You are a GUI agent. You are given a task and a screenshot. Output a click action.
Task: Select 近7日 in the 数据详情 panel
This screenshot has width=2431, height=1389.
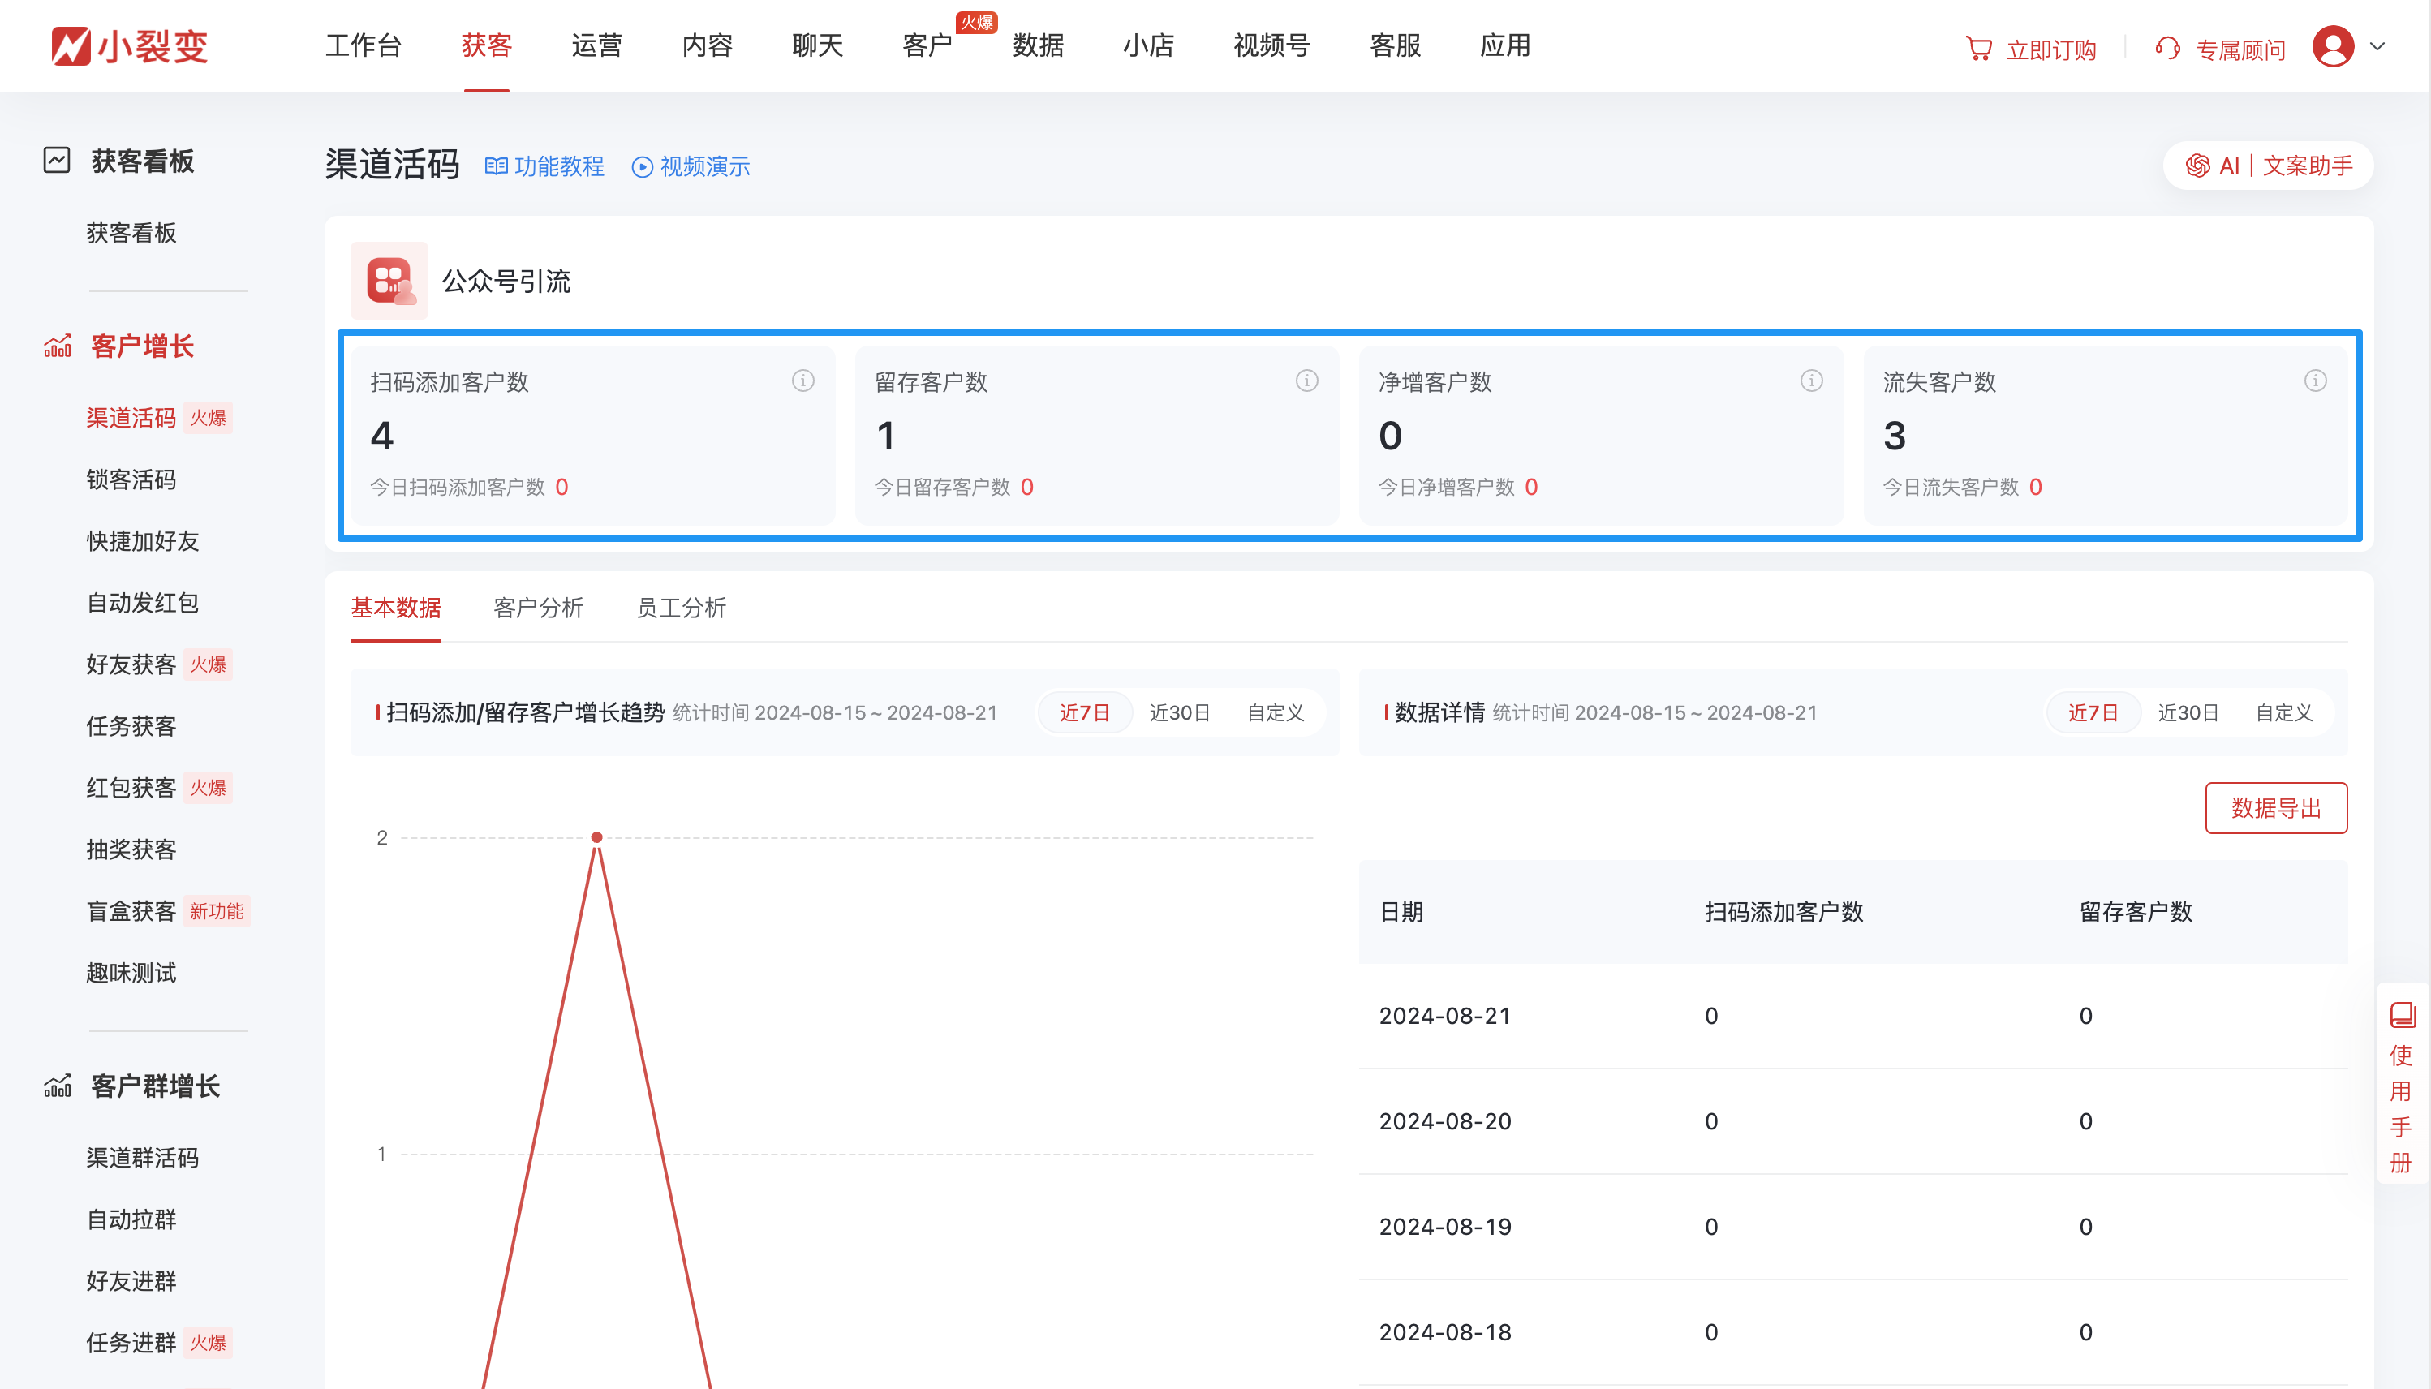pyautogui.click(x=2093, y=712)
